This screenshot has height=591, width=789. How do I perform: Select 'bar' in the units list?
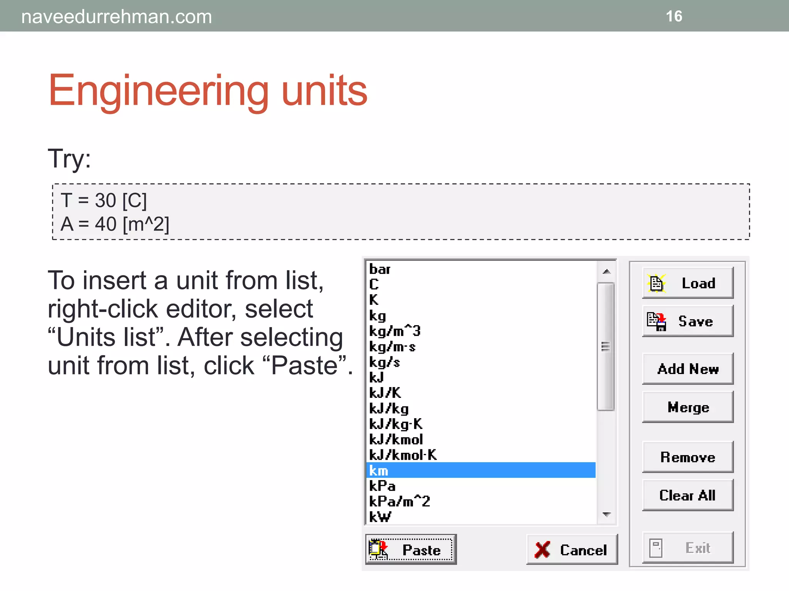tap(481, 269)
